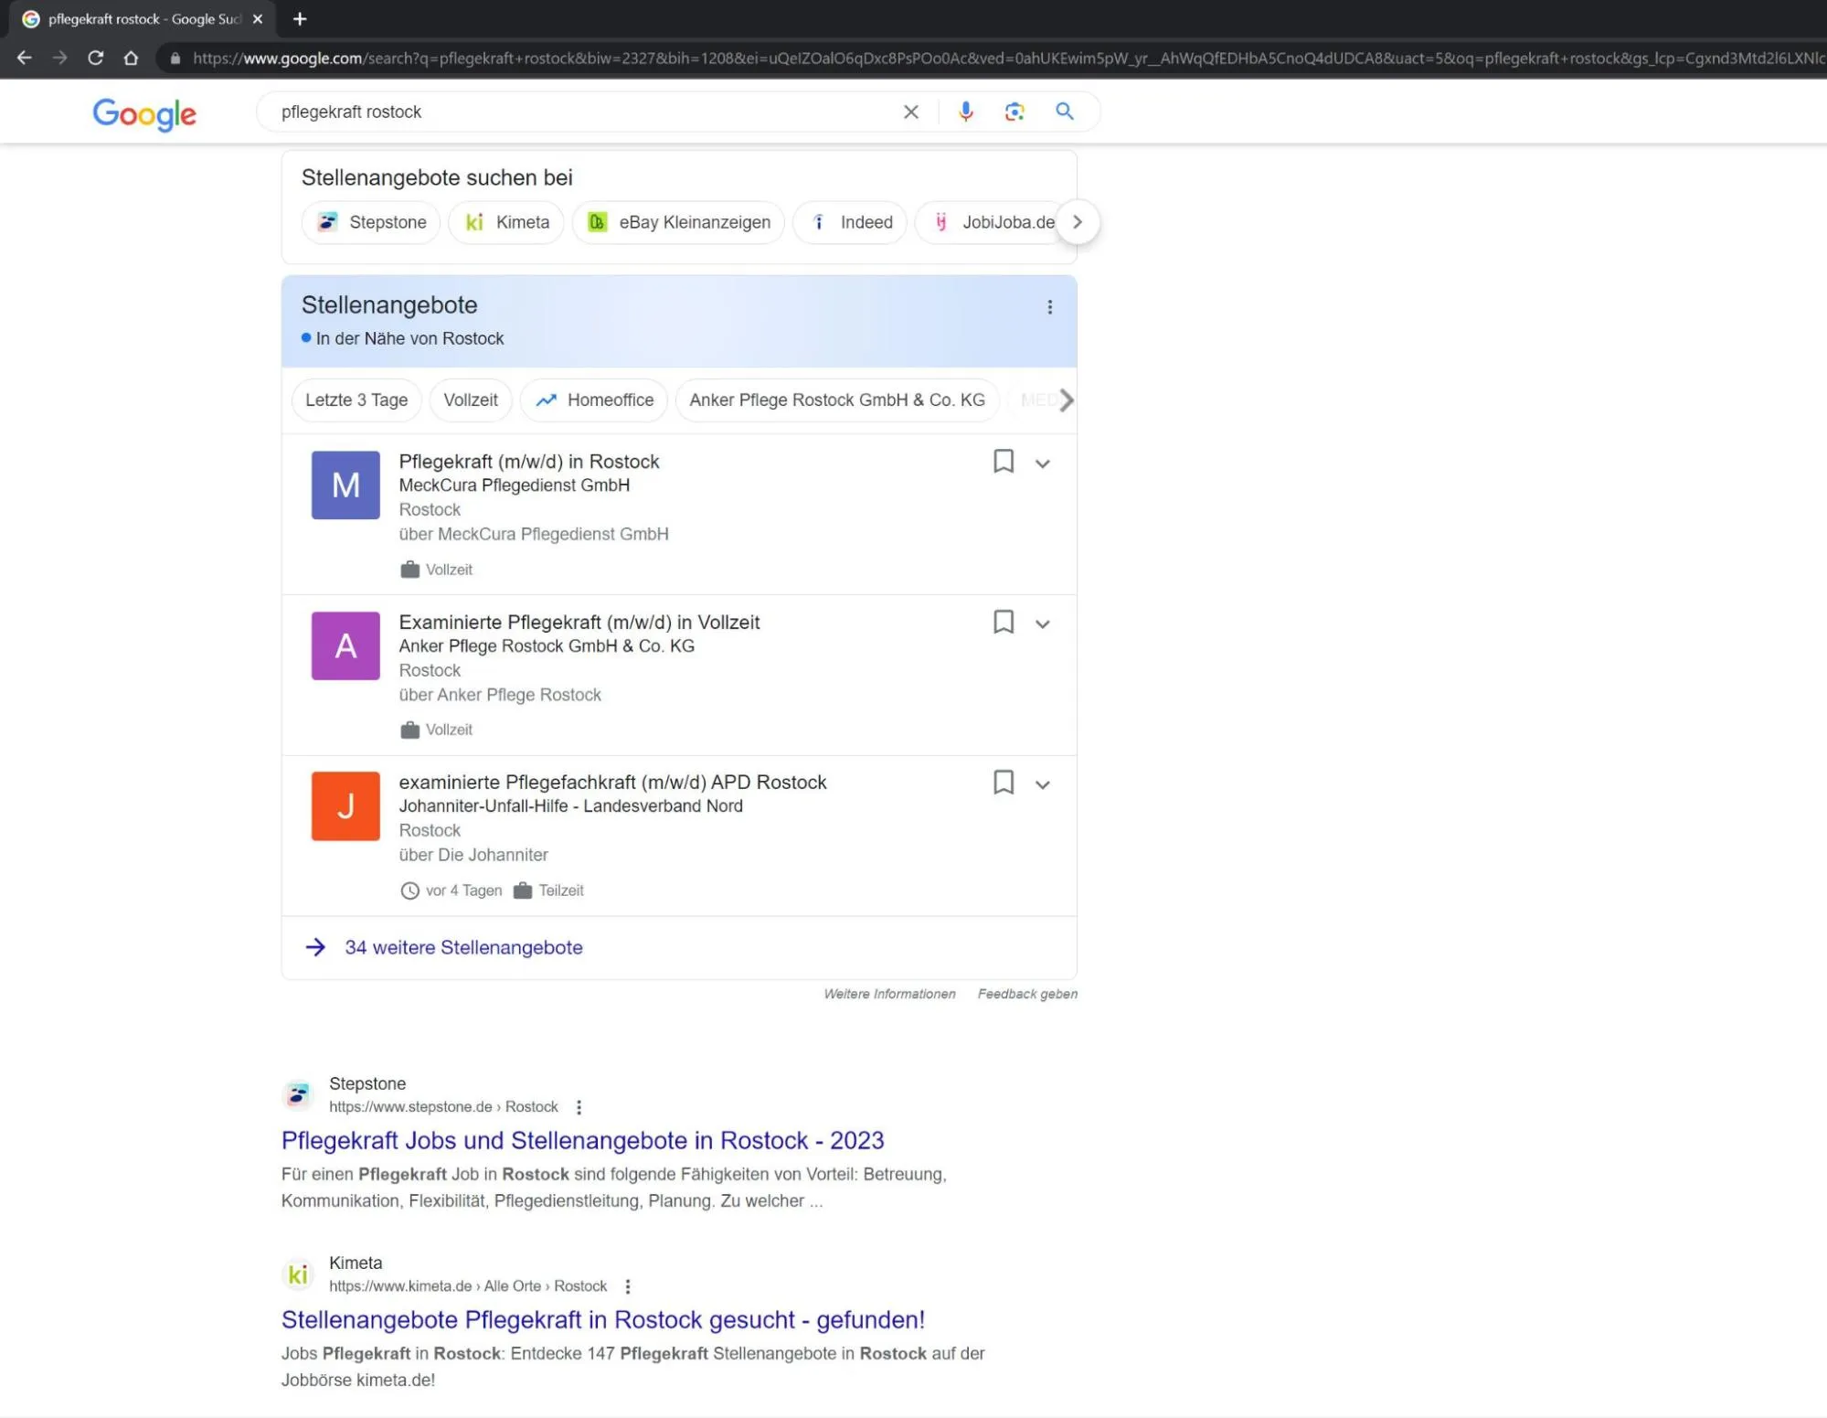This screenshot has width=1827, height=1418.
Task: Search jobs on Indeed chip
Action: pyautogui.click(x=850, y=222)
